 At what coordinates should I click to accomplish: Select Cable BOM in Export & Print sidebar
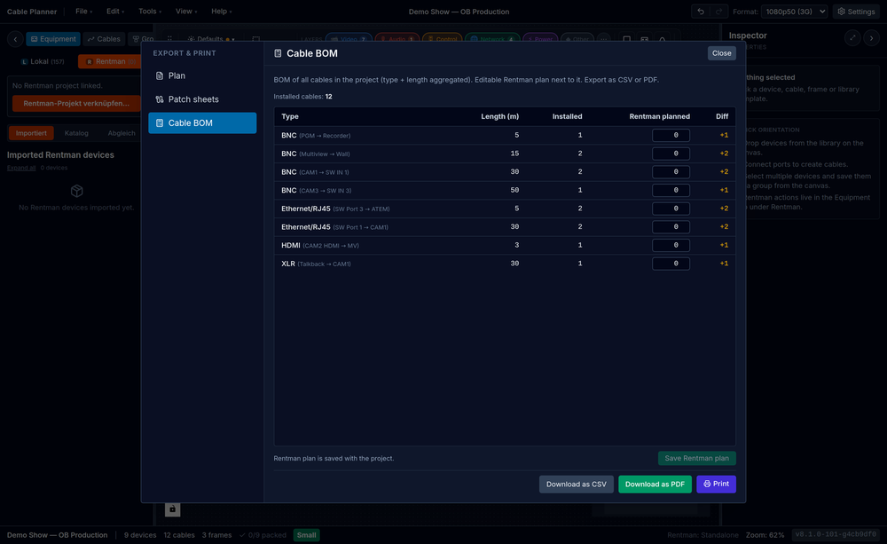click(x=202, y=122)
